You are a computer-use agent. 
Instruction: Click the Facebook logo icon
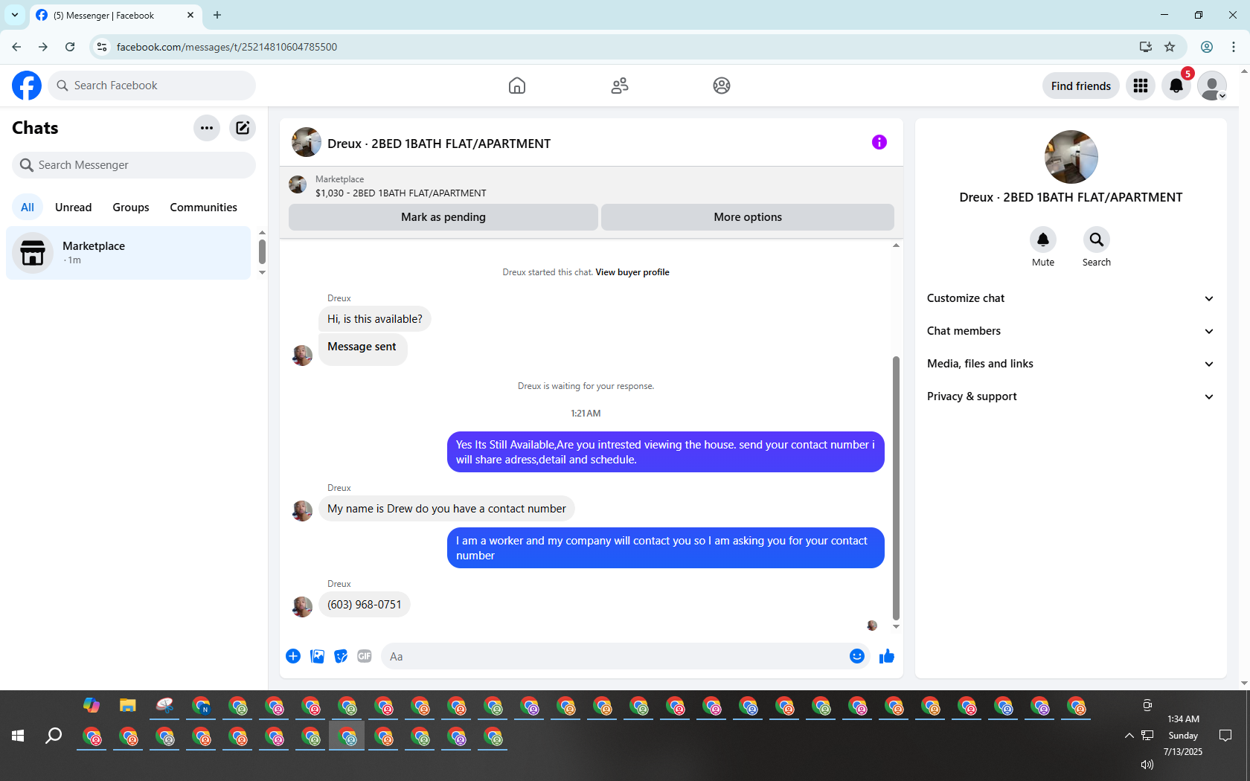click(27, 86)
